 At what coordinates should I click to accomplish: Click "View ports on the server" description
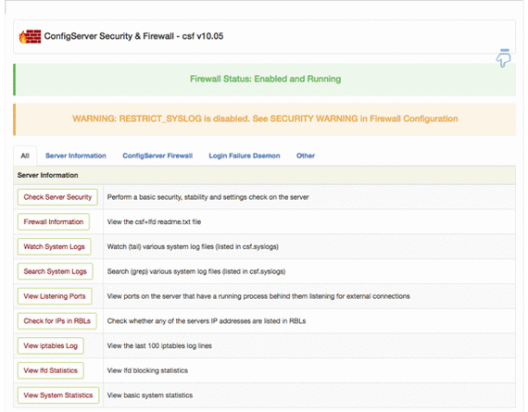click(258, 296)
